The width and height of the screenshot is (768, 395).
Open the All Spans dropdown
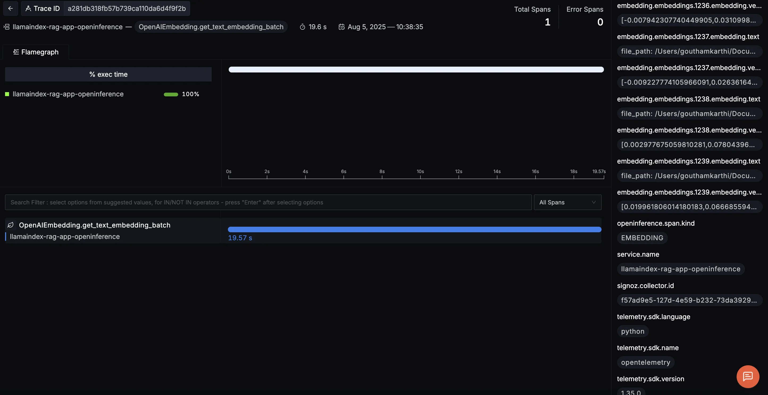[x=568, y=203]
